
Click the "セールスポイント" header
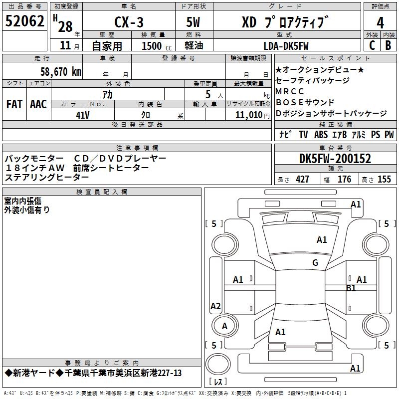335,58
